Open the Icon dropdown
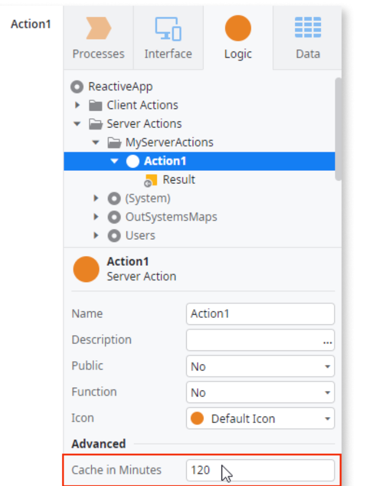 (261, 418)
